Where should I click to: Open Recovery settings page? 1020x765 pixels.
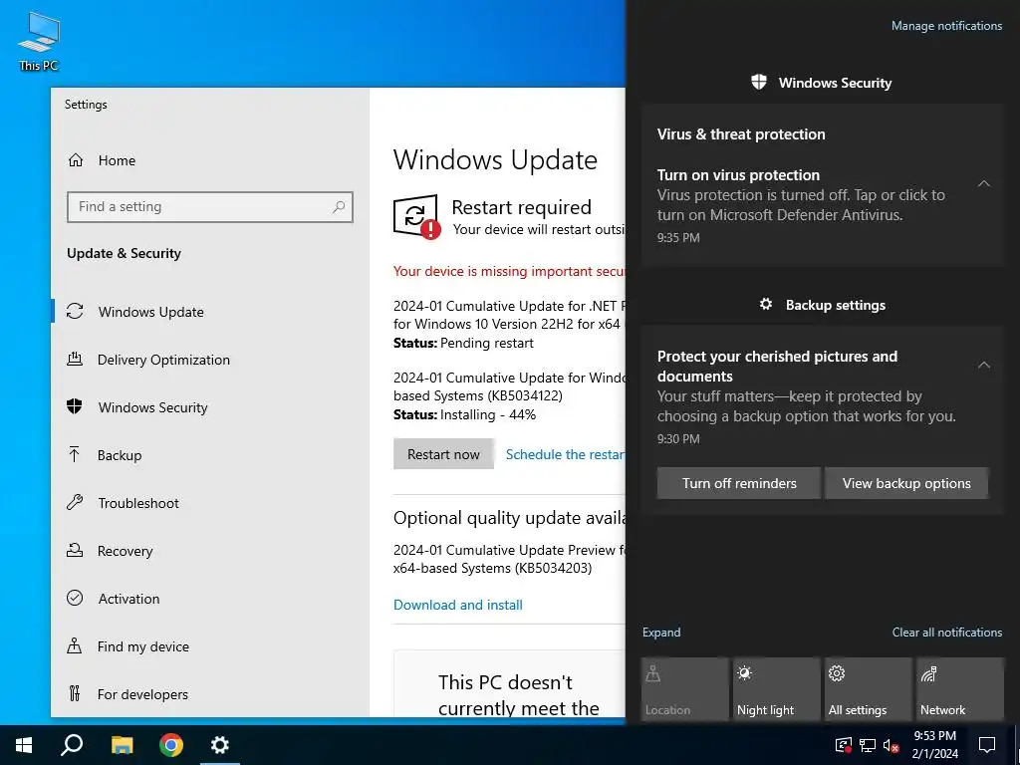[209, 550]
